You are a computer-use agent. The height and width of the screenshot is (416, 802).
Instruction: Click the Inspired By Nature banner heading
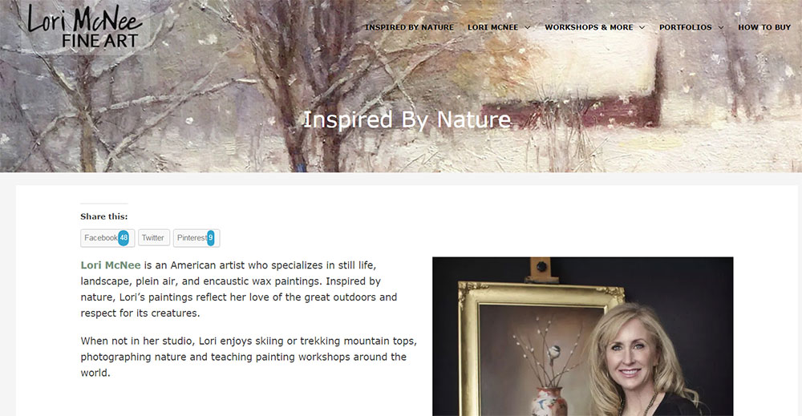pos(407,119)
